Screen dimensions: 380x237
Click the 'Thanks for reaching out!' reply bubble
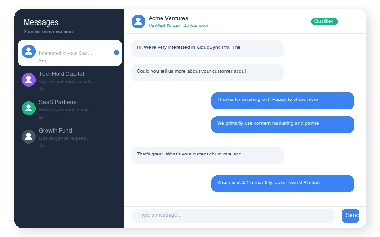[283, 100]
